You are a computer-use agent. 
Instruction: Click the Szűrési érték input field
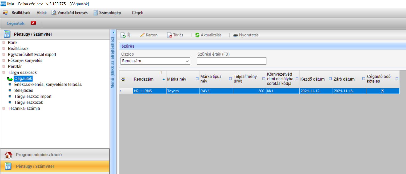231,61
